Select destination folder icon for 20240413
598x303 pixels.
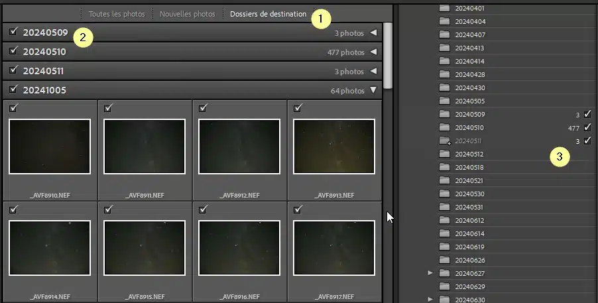(444, 48)
